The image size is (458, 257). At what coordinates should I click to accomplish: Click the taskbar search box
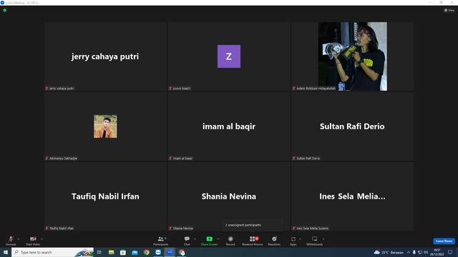52,252
